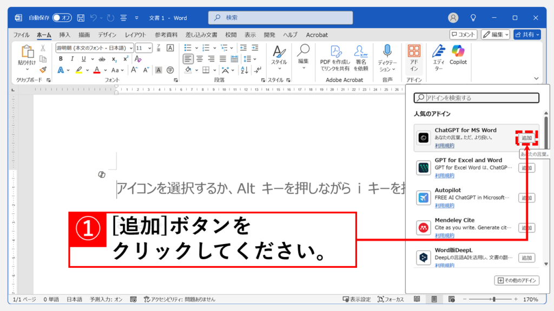Toggle Bold formatting

tap(61, 58)
